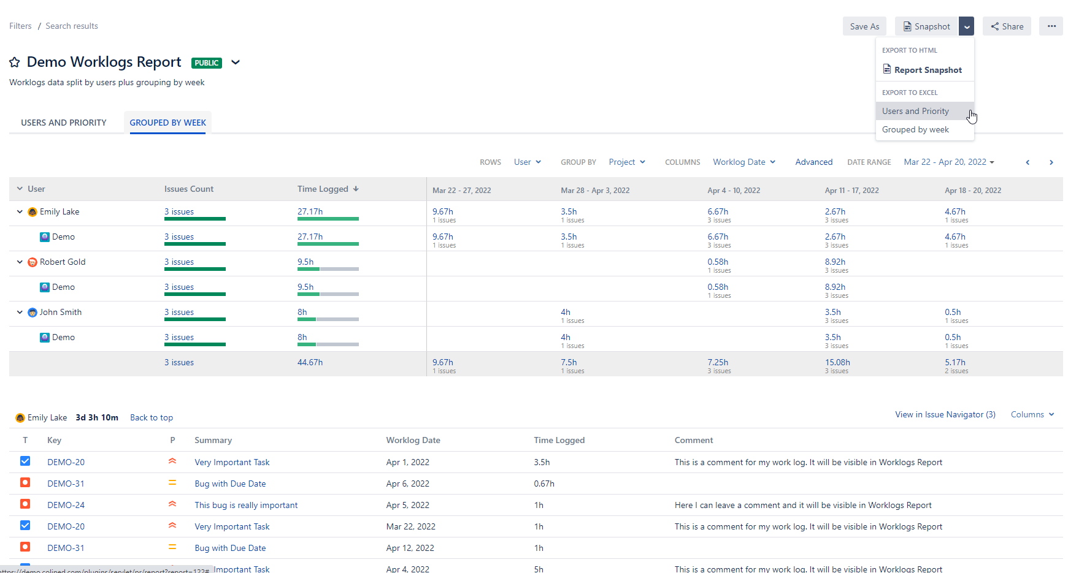Click the highest priority icon for DEMO-24

pos(172,504)
